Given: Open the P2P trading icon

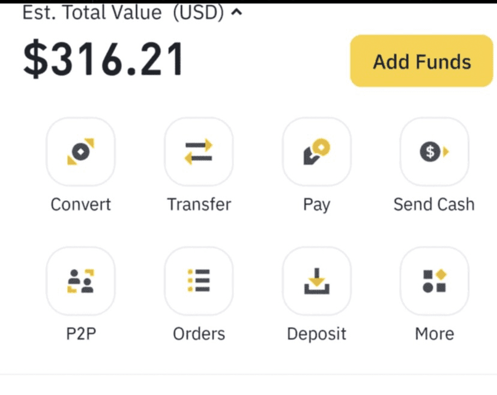Looking at the screenshot, I should tap(80, 281).
